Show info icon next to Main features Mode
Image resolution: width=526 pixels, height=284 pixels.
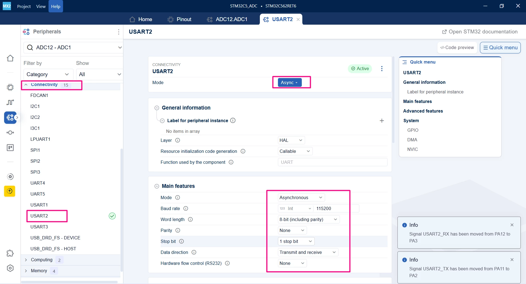177,197
